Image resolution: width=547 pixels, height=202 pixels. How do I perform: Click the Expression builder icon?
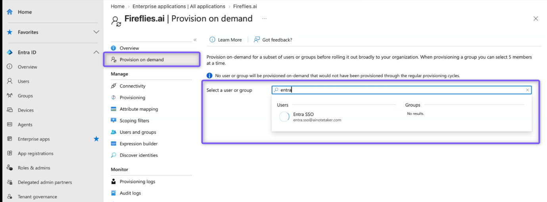click(113, 143)
